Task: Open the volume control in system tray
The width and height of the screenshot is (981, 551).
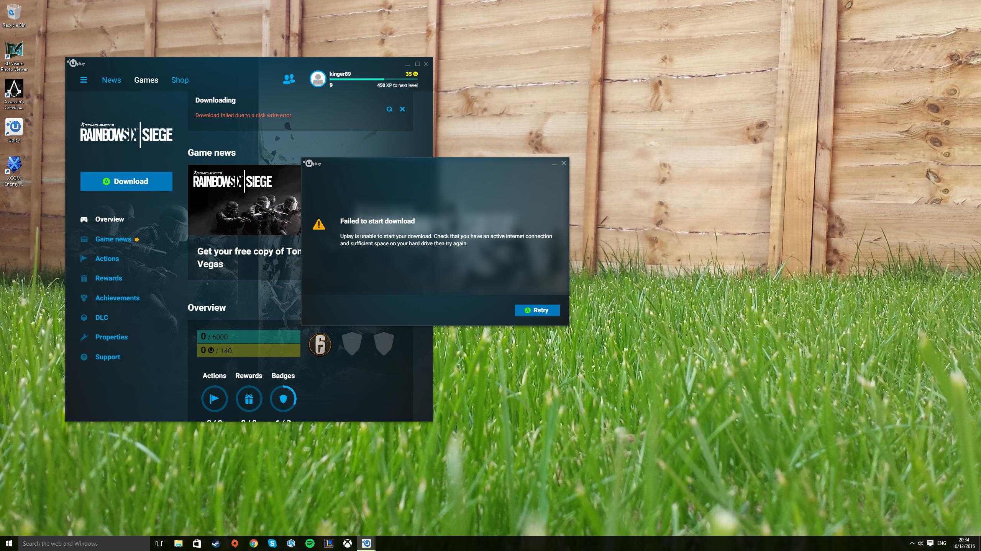Action: pos(921,543)
